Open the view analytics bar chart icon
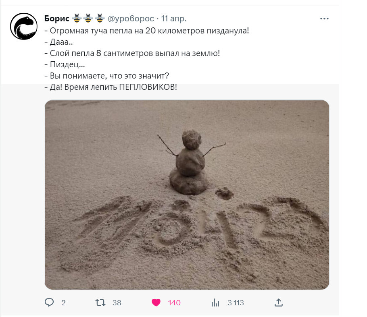This screenshot has height=317, width=367. [215, 303]
